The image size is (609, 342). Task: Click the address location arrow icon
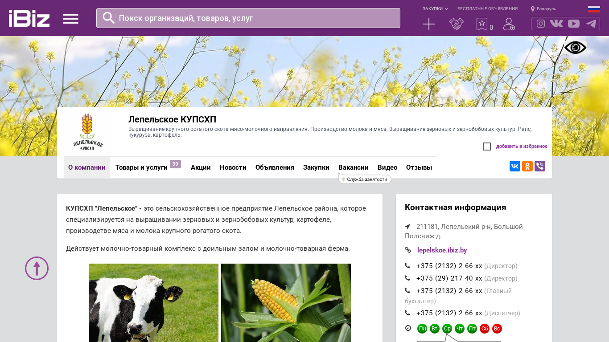407,227
